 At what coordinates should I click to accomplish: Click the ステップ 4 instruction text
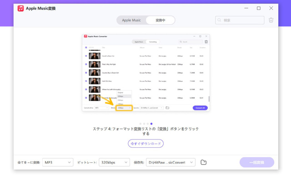pyautogui.click(x=145, y=131)
